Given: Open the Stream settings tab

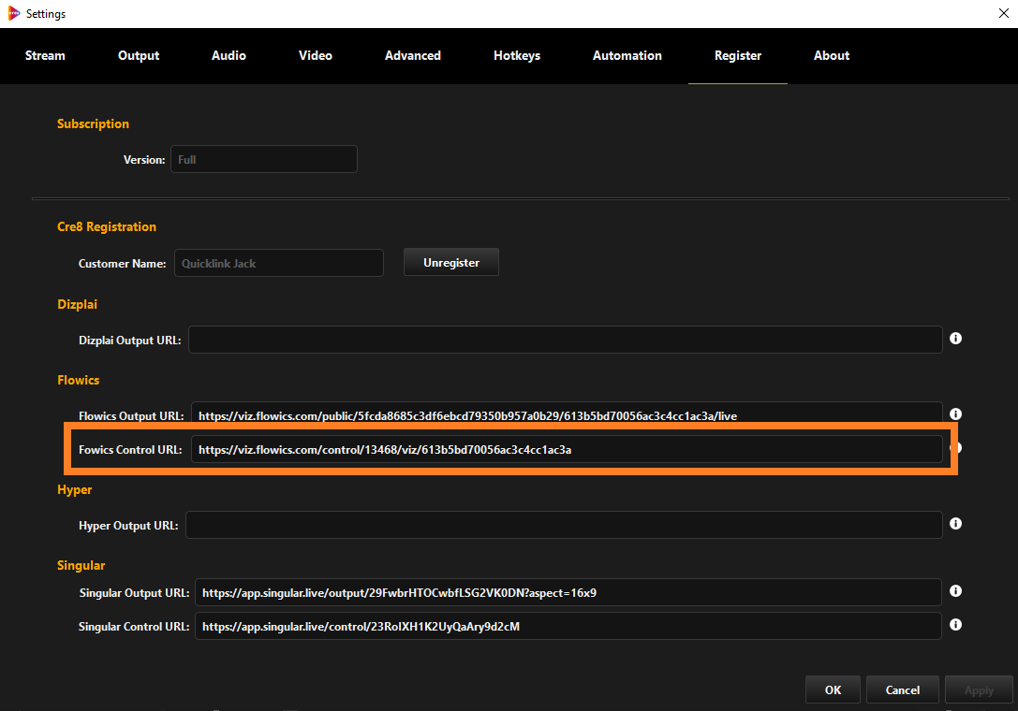Looking at the screenshot, I should tap(45, 56).
